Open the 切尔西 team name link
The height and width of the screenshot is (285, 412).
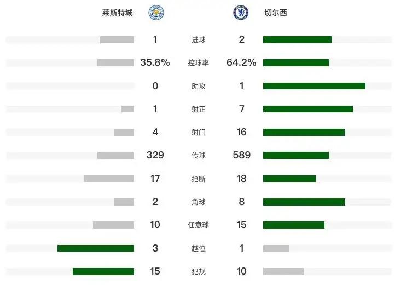pos(276,13)
